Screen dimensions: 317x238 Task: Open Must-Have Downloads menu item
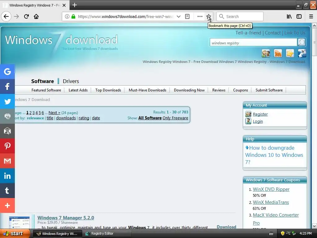147,90
